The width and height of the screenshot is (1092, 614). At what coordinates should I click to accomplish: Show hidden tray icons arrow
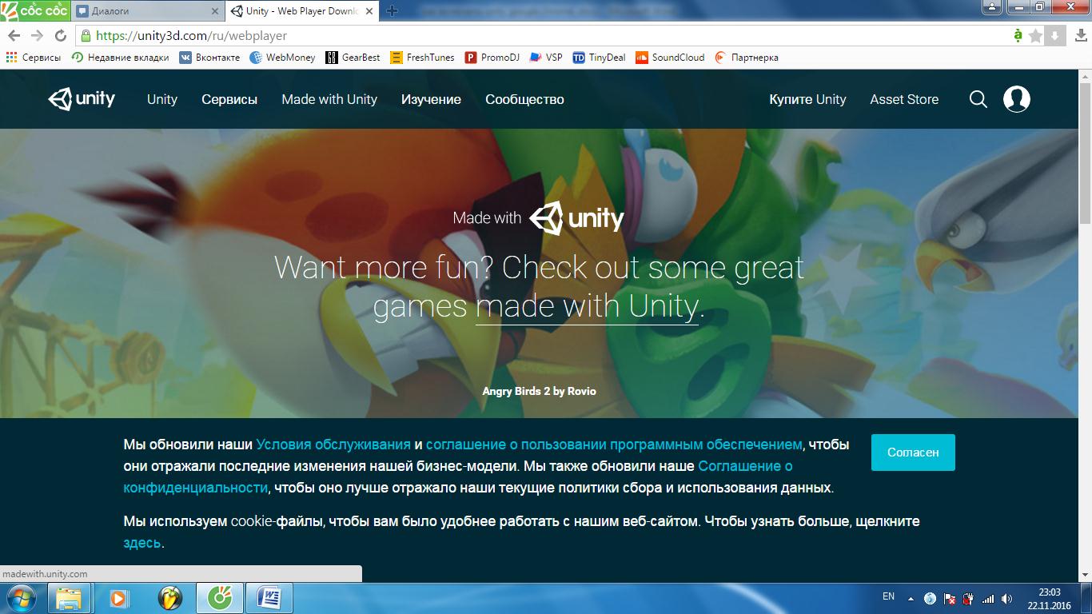click(x=910, y=598)
